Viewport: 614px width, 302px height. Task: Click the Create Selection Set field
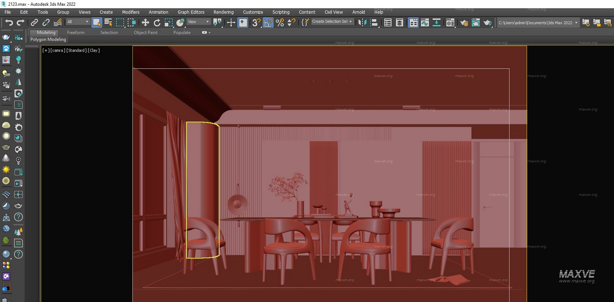(x=330, y=21)
